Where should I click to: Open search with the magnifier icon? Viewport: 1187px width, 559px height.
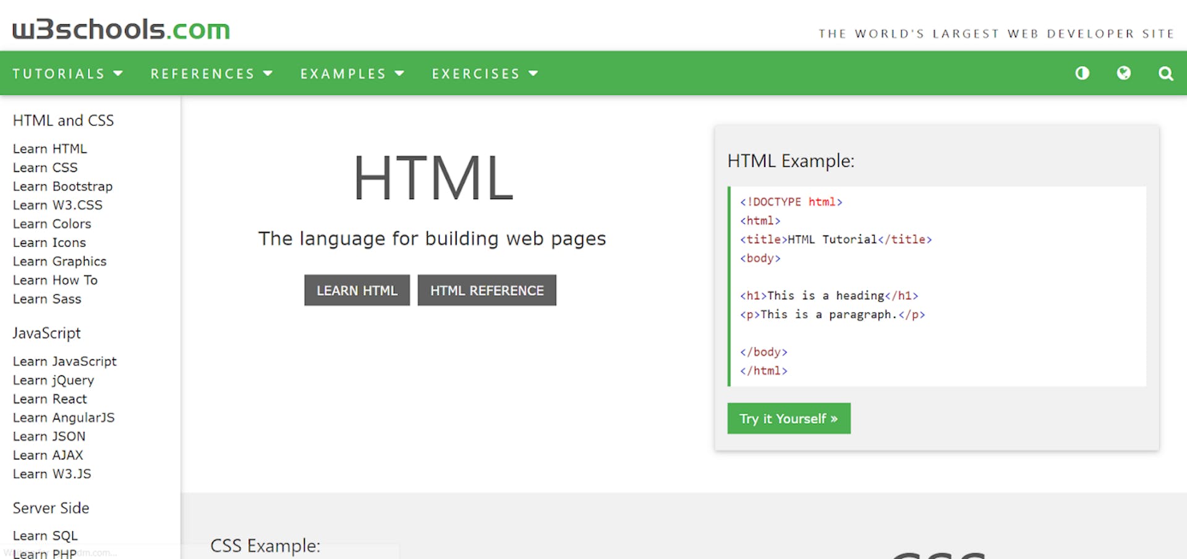(1165, 74)
